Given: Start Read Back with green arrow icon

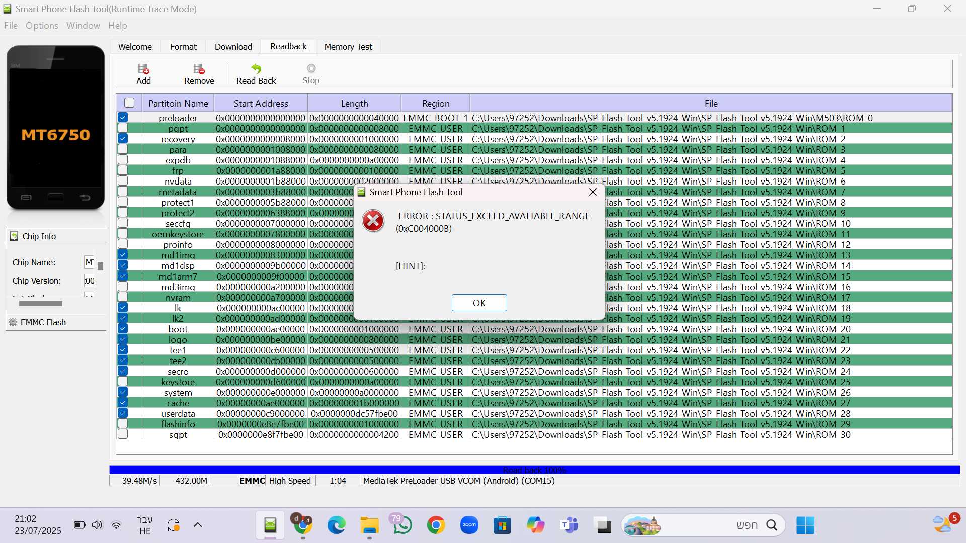Looking at the screenshot, I should (256, 69).
